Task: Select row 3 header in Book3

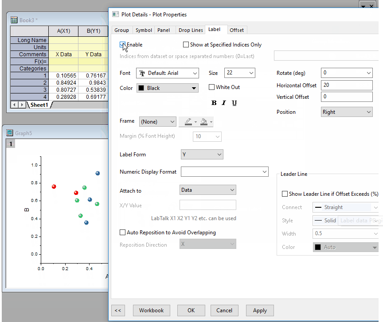Action: pyautogui.click(x=30, y=89)
